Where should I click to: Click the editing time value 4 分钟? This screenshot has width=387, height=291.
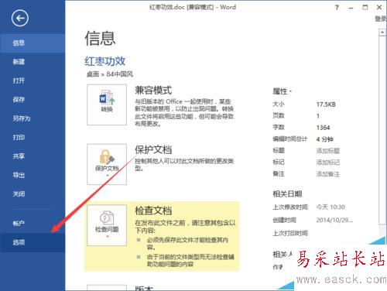[x=324, y=139]
